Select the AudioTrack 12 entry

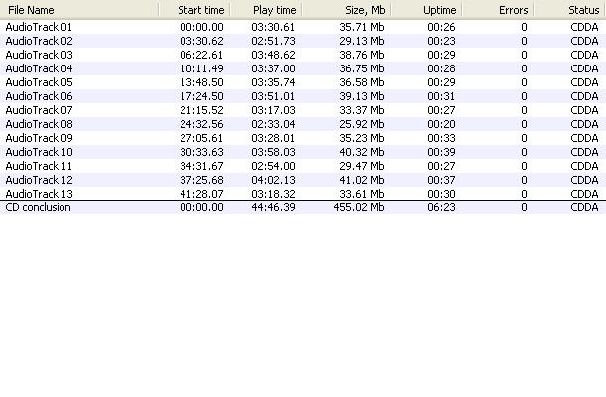coord(40,180)
